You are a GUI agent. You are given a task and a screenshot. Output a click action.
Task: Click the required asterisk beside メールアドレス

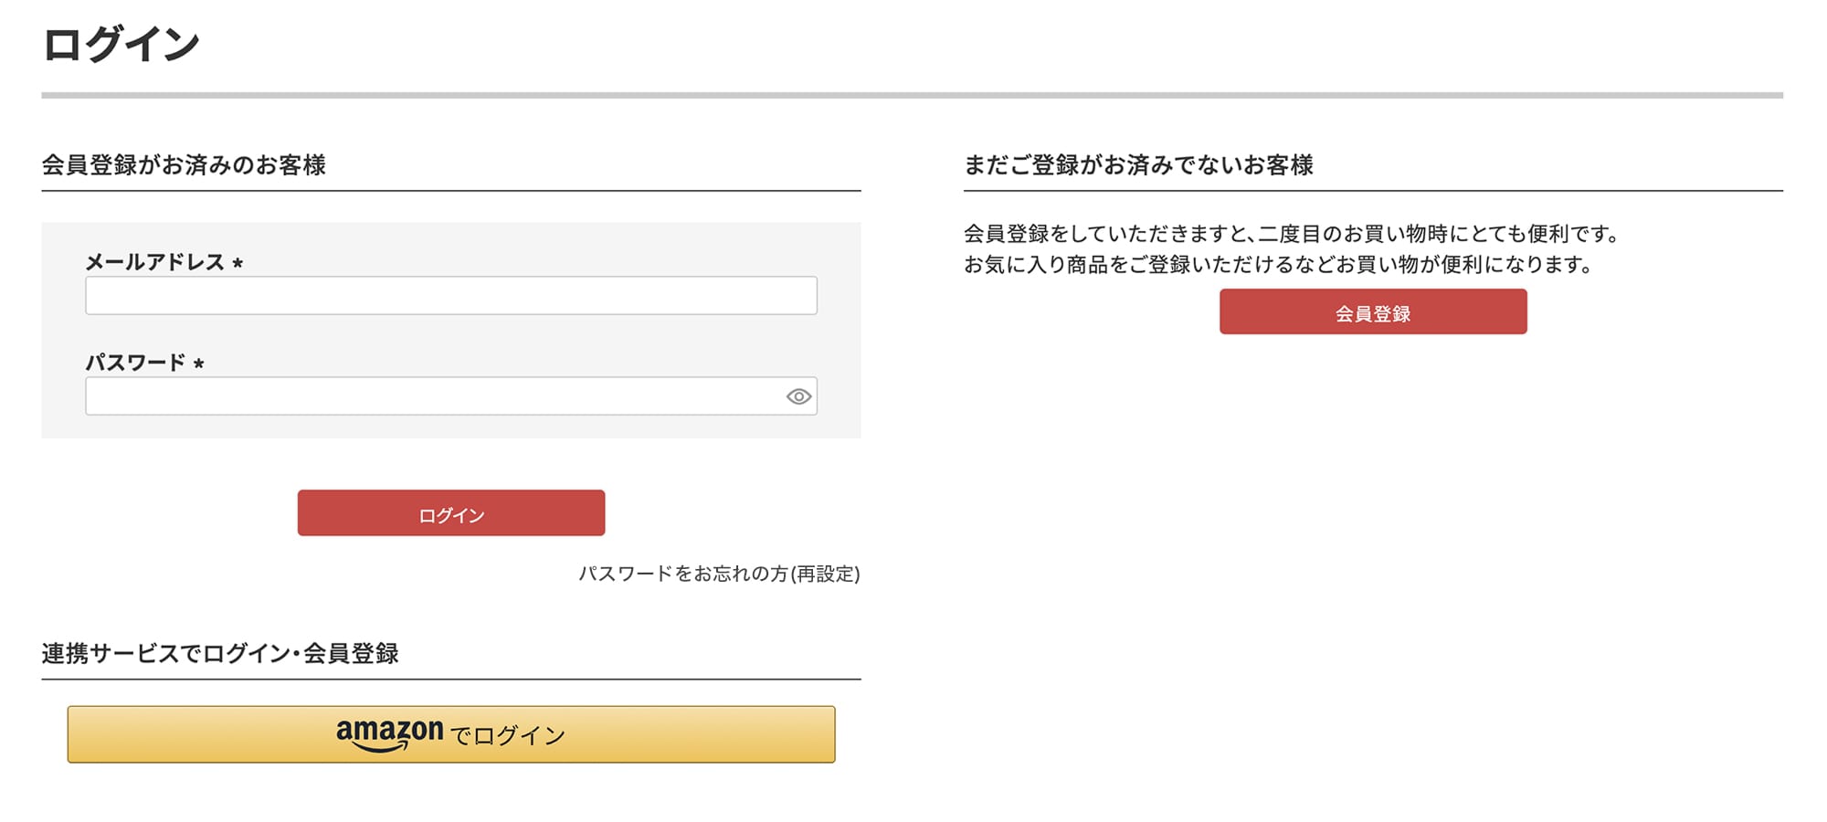(238, 264)
